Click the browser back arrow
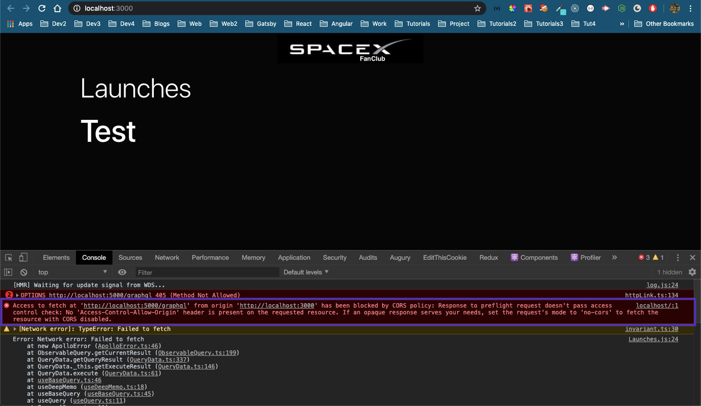 coord(11,8)
